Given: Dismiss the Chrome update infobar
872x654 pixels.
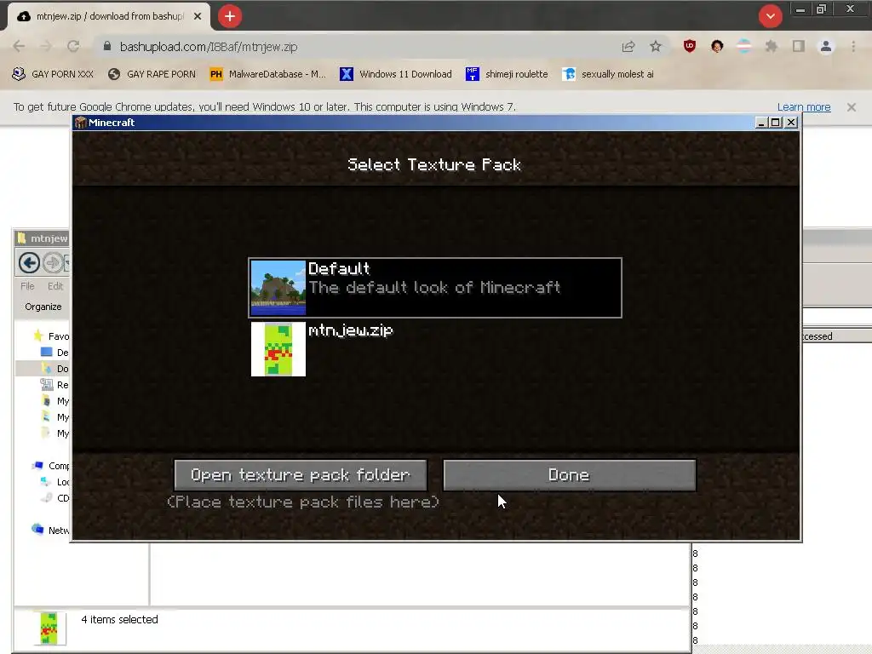Looking at the screenshot, I should (x=852, y=106).
